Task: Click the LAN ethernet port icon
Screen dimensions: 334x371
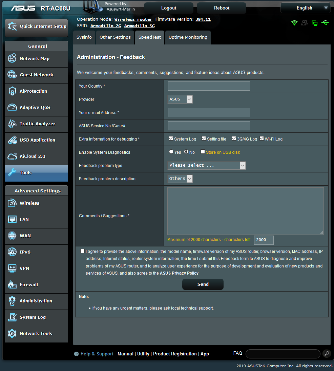Action: tap(12, 219)
